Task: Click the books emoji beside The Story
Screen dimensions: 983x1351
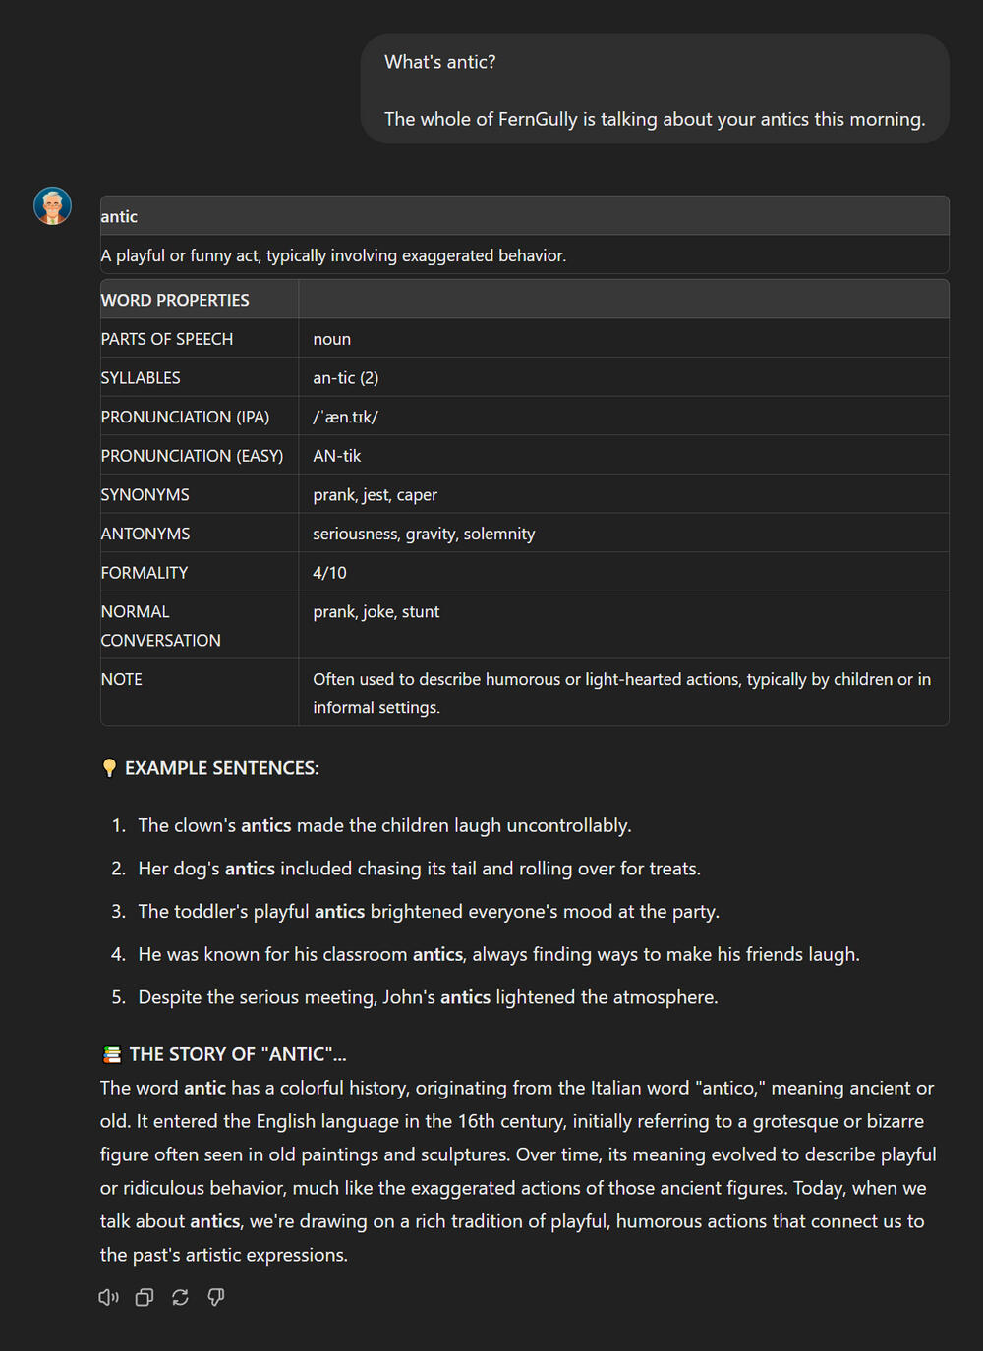Action: (112, 1054)
